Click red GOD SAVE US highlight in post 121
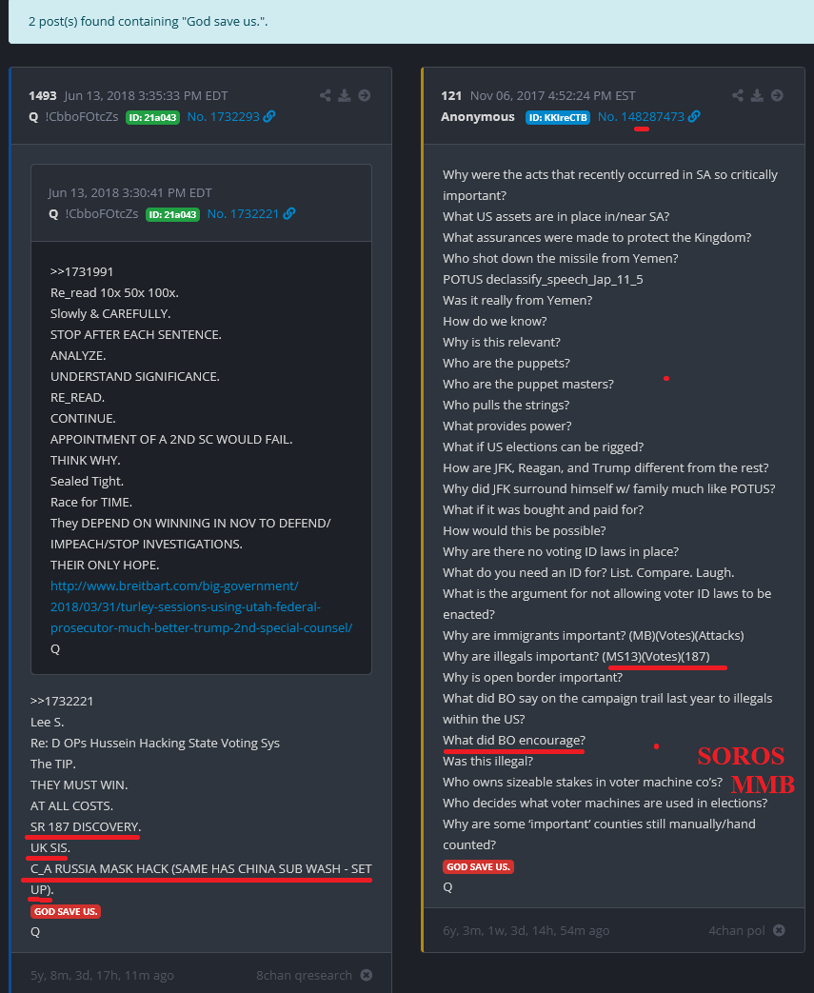Viewport: 814px width, 993px height. point(478,866)
